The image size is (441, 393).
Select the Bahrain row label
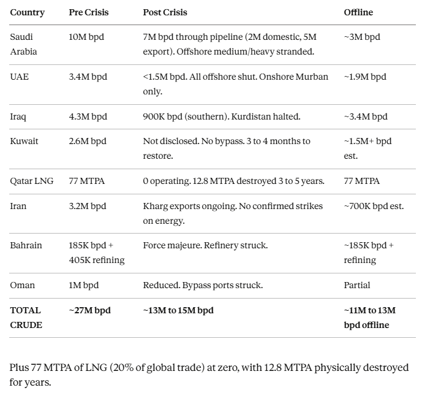(x=26, y=245)
